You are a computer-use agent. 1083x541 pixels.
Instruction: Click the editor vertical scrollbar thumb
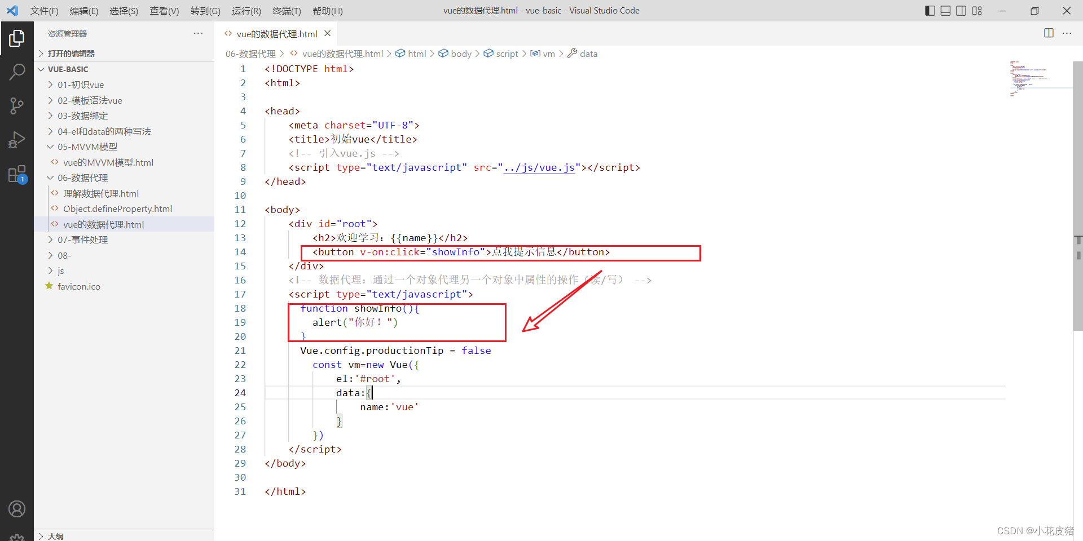coord(1078,196)
